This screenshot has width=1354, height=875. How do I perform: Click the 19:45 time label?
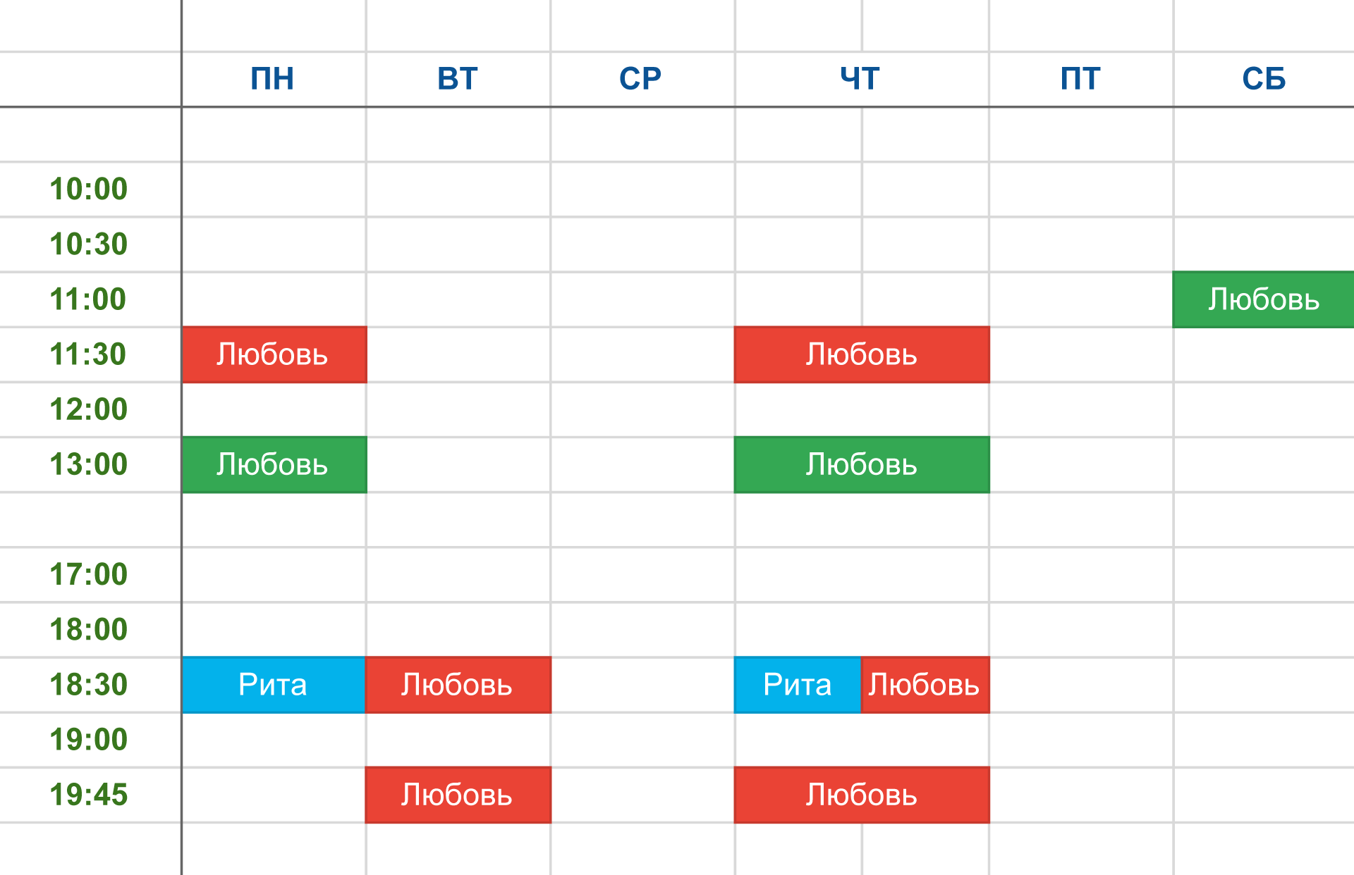pos(89,795)
